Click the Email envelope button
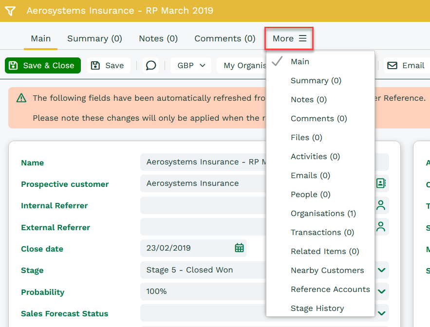 click(406, 65)
